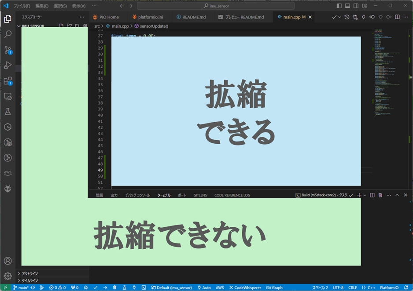The image size is (413, 291).
Task: Expand the アウトライン section
Action: click(x=29, y=273)
